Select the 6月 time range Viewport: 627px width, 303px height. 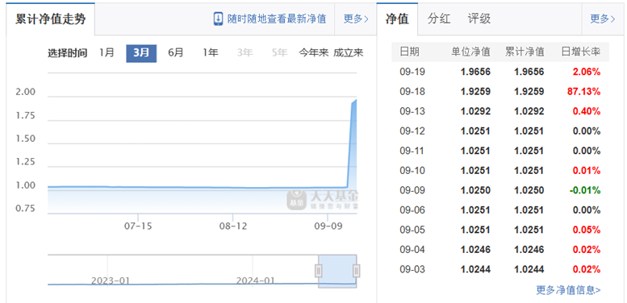(x=176, y=53)
